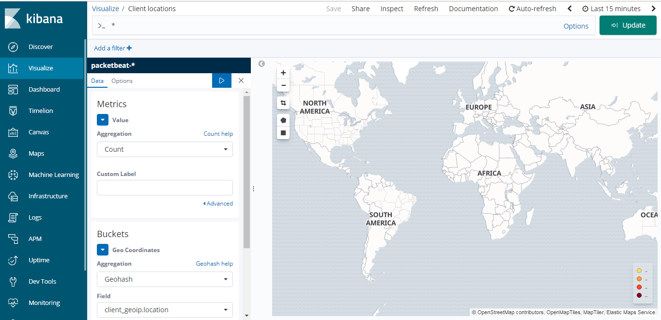Open the Geohash help link
Screen dimensions: 661x320
(x=214, y=264)
